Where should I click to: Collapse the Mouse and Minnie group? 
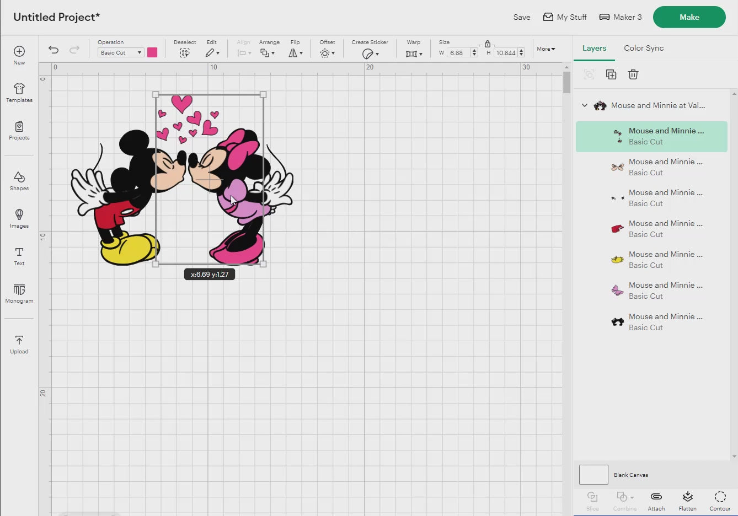585,105
